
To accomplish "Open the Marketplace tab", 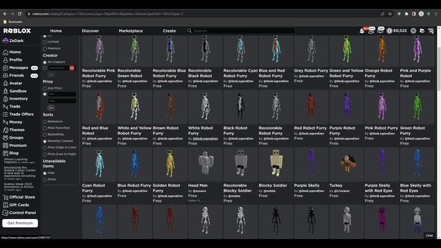I will tap(131, 31).
